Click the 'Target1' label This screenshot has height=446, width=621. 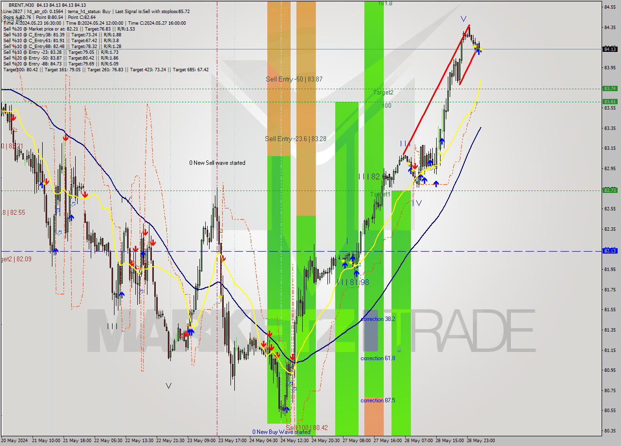tap(380, 194)
